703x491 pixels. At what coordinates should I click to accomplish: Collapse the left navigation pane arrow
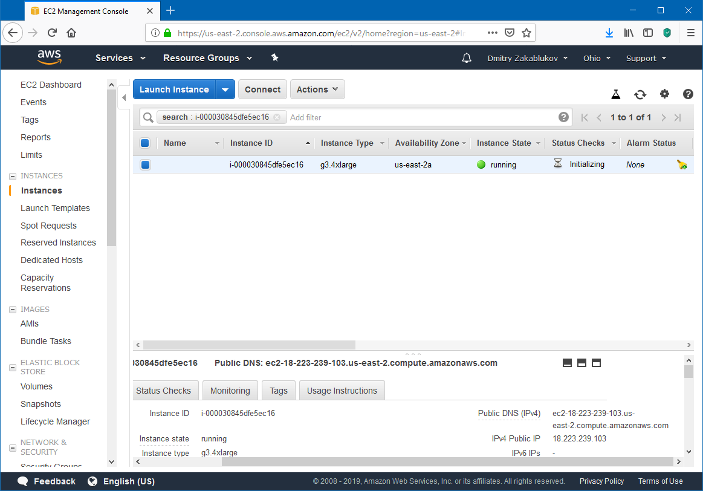[124, 97]
